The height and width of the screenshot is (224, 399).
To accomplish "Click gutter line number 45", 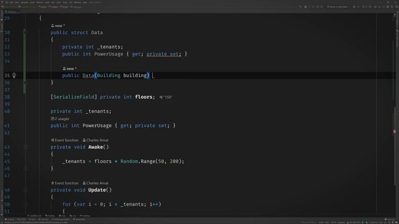I will tap(7, 162).
